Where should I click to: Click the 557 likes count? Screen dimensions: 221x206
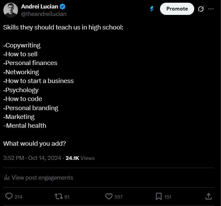pyautogui.click(x=119, y=197)
